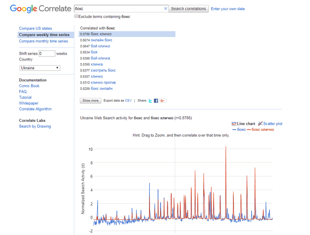The height and width of the screenshot is (235, 310).
Task: Click the Show more button
Action: pyautogui.click(x=90, y=100)
